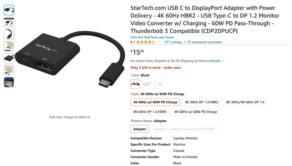292x166 pixels.
Task: Click the star rating icons
Action: 146,42
